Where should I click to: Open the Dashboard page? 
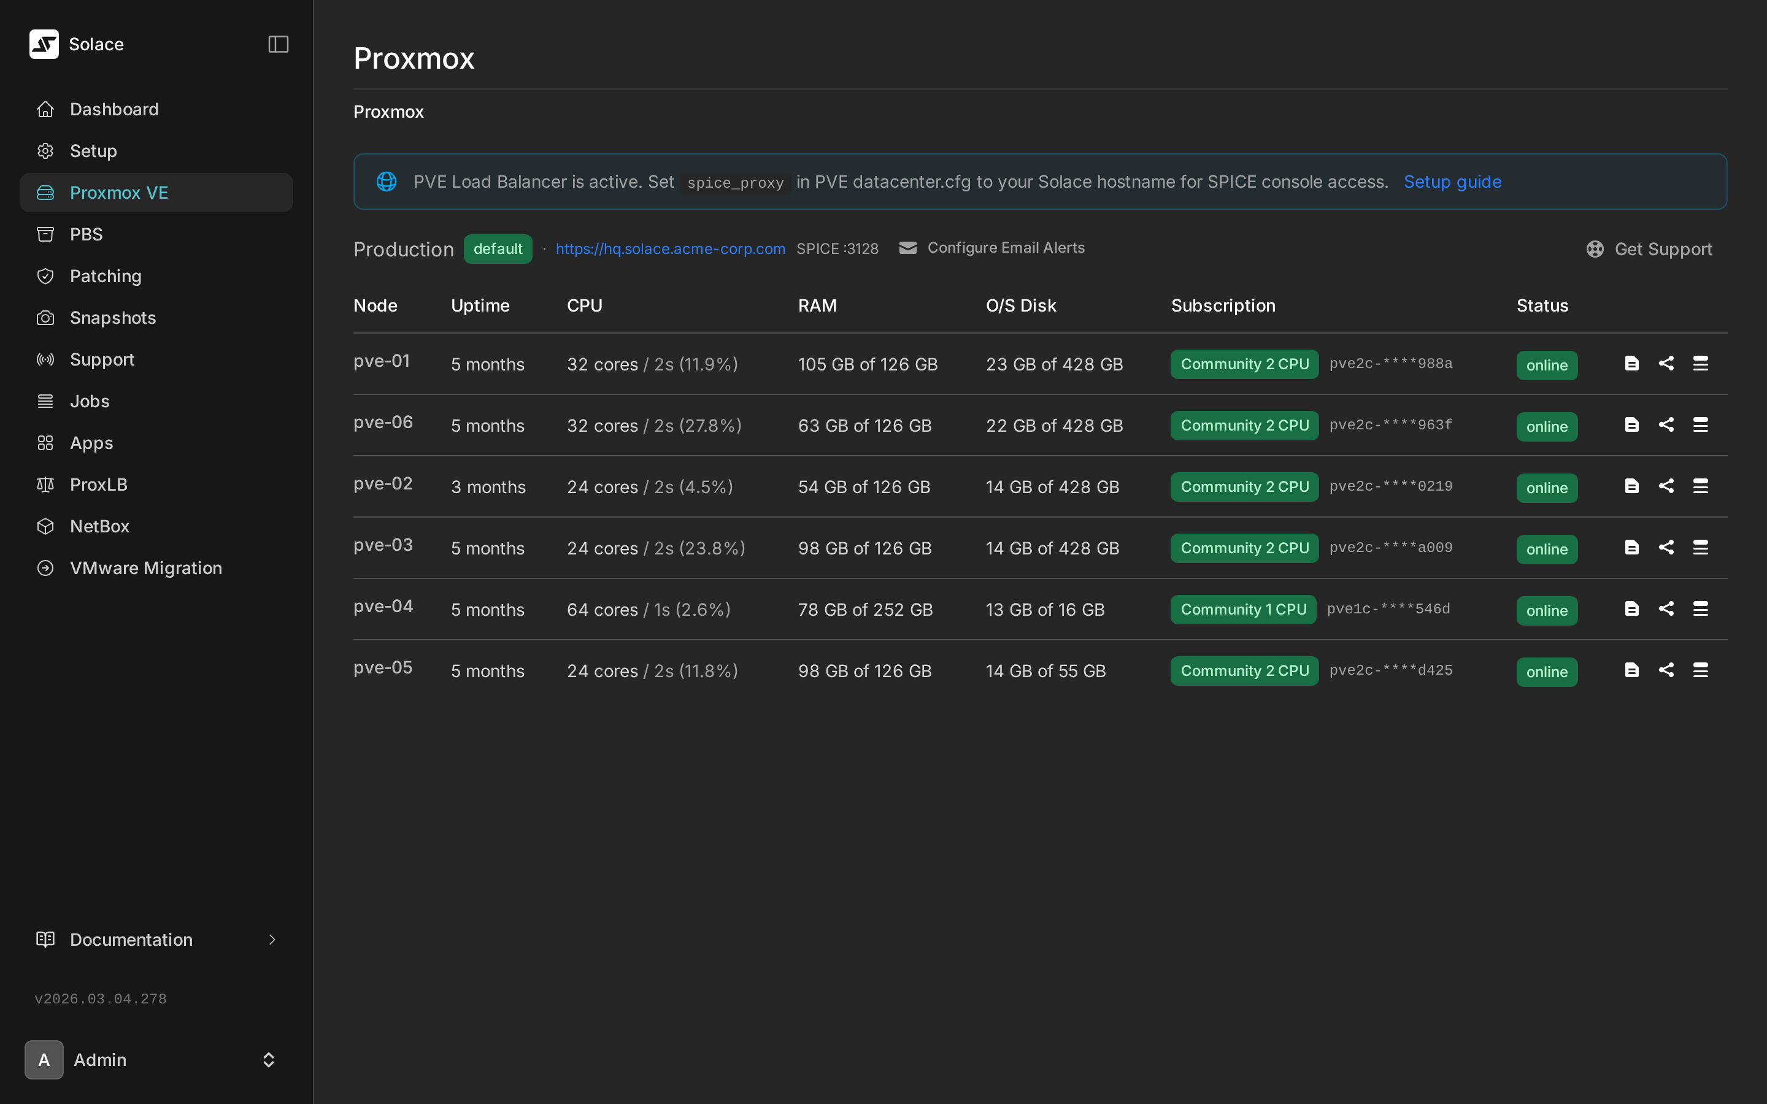click(x=114, y=109)
